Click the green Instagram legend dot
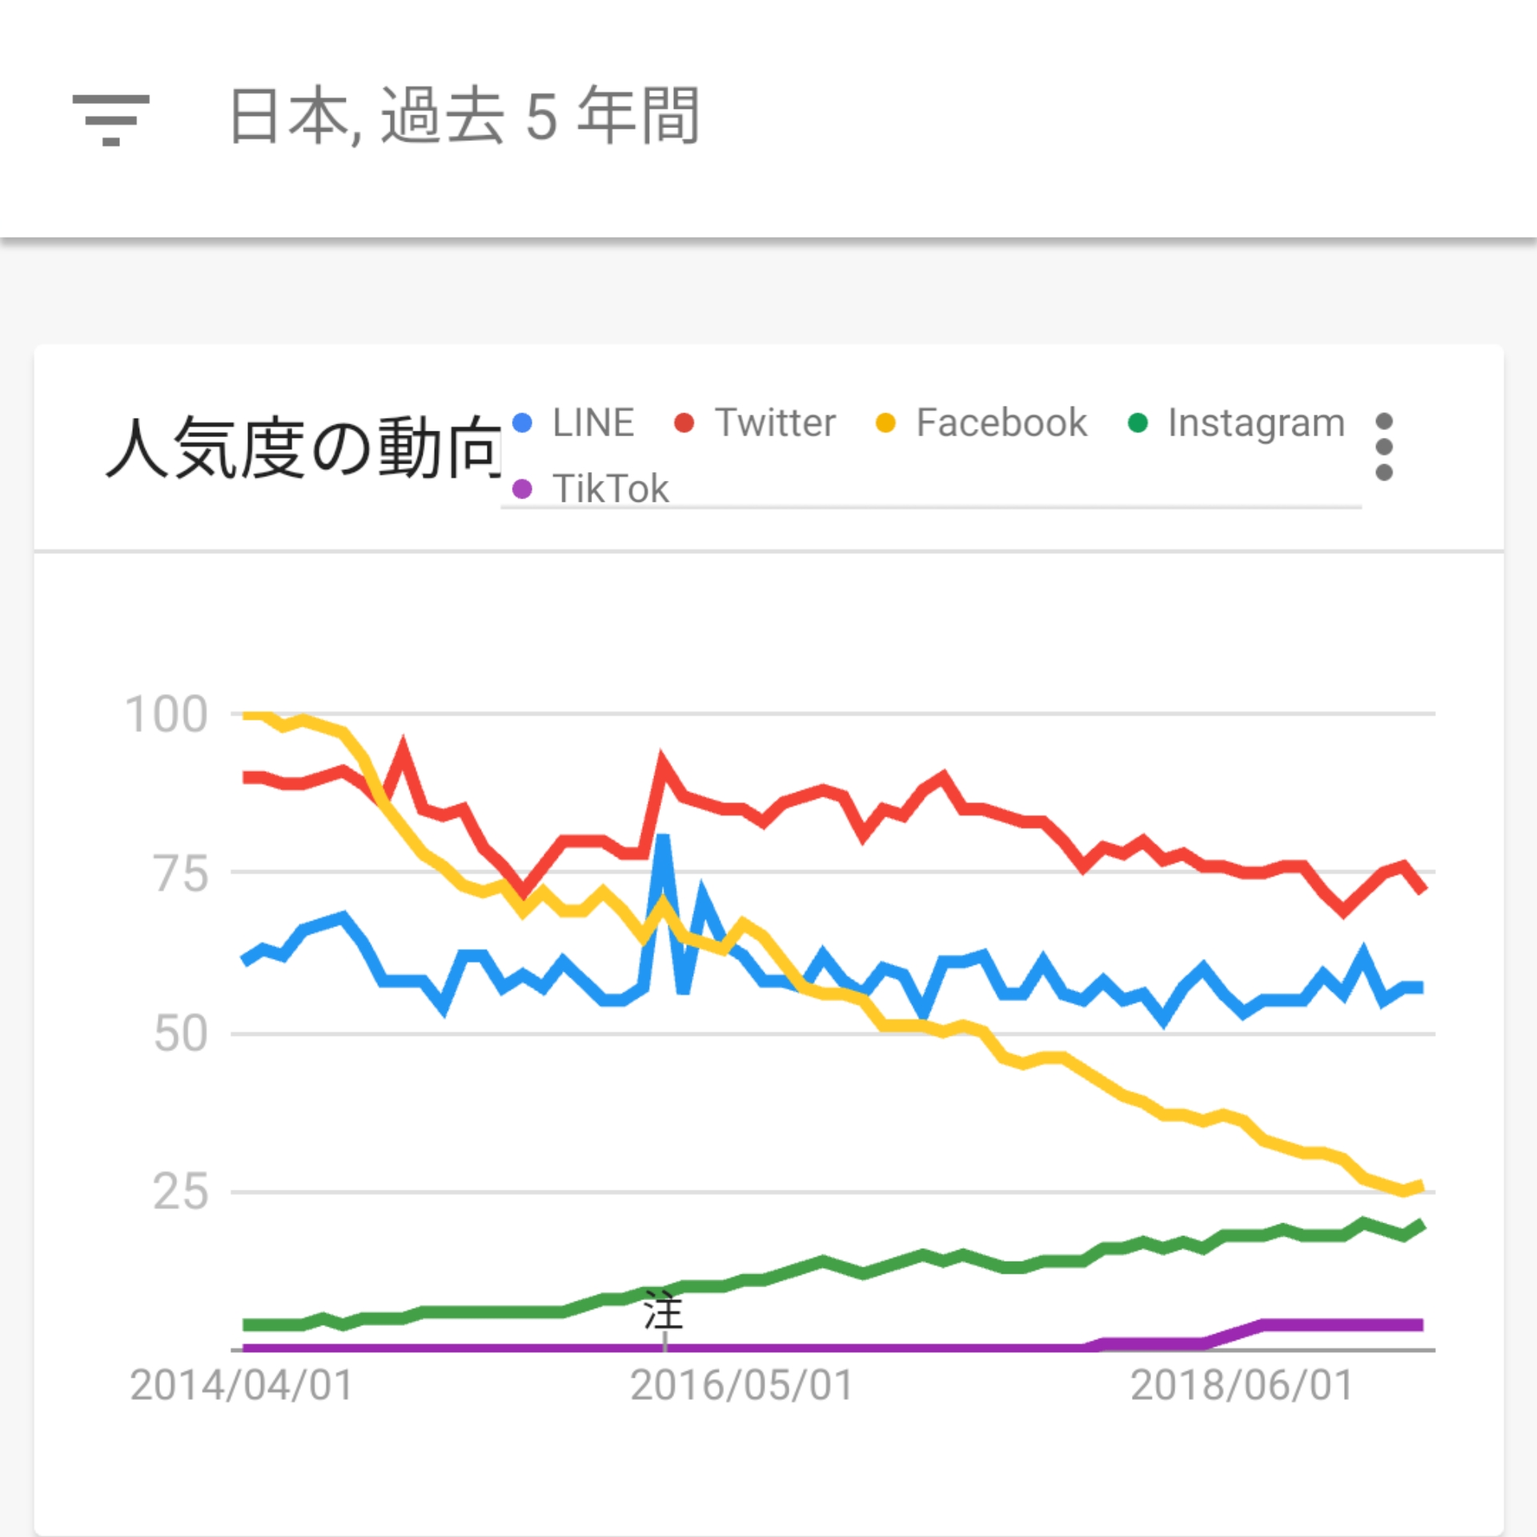The height and width of the screenshot is (1537, 1537). [1137, 423]
